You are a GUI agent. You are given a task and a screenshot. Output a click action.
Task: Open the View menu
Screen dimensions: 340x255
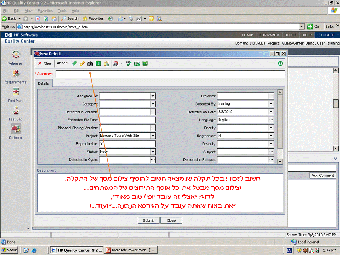click(x=29, y=11)
